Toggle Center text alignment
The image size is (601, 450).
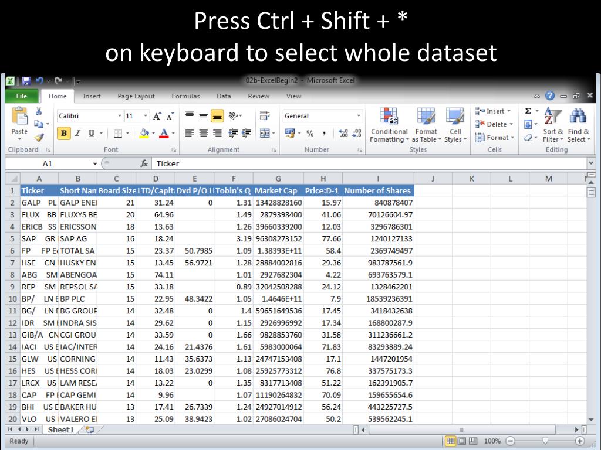tap(204, 133)
